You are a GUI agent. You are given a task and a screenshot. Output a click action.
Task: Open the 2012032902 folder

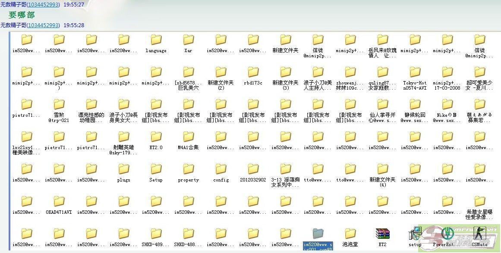point(253,169)
